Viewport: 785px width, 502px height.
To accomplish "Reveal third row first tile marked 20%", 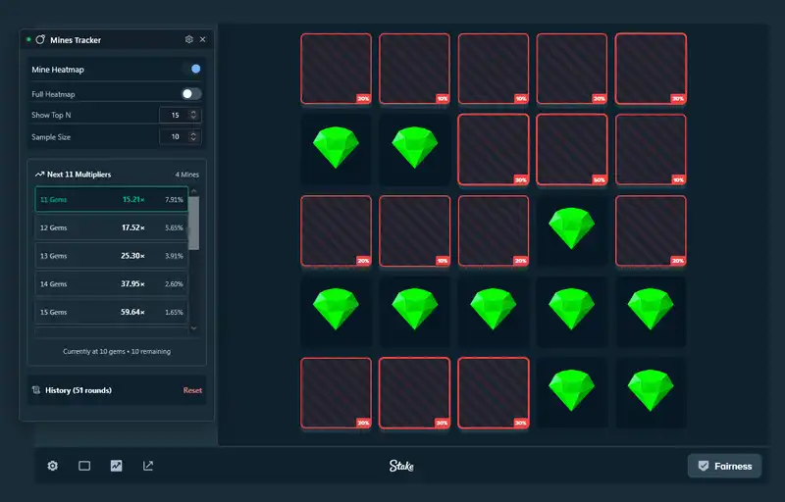I will (336, 230).
